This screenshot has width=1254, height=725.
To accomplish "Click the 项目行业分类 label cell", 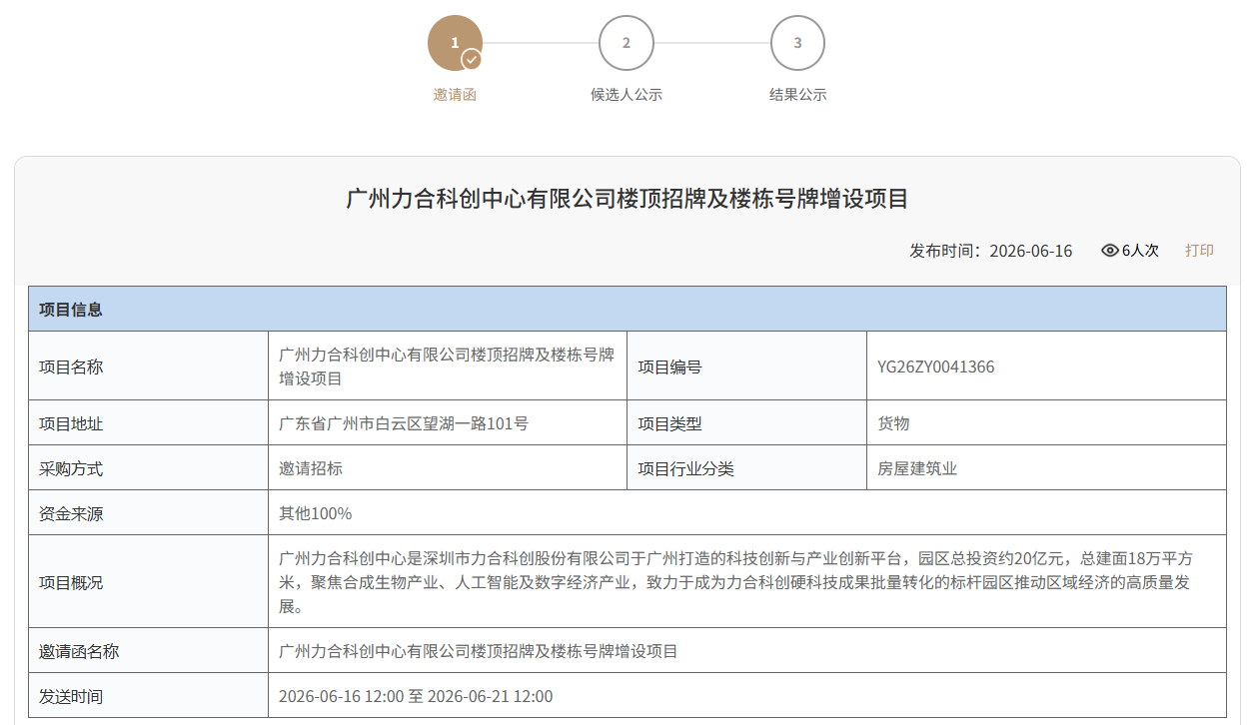I will pos(747,468).
